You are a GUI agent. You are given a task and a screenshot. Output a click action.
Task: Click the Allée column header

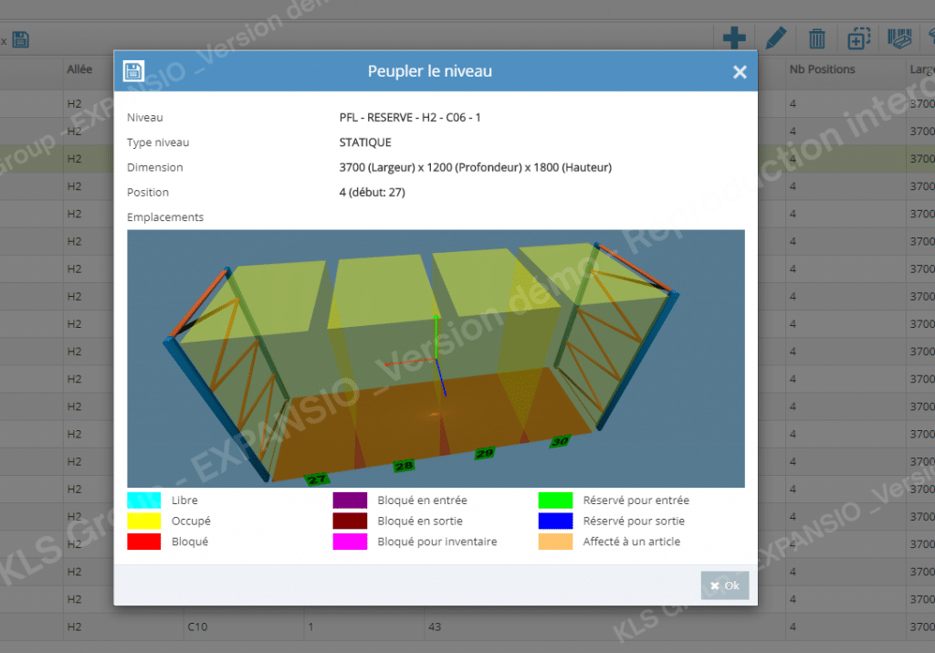pos(79,69)
